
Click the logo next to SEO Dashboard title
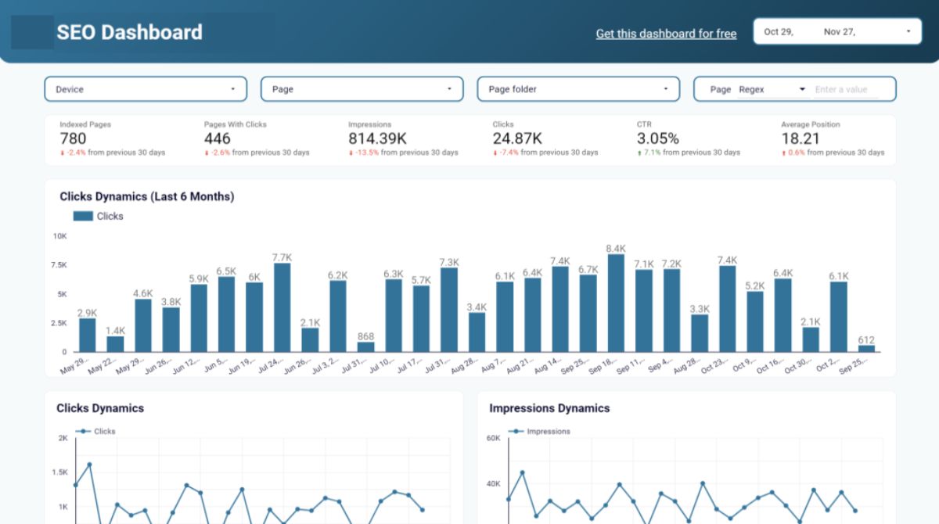32,32
